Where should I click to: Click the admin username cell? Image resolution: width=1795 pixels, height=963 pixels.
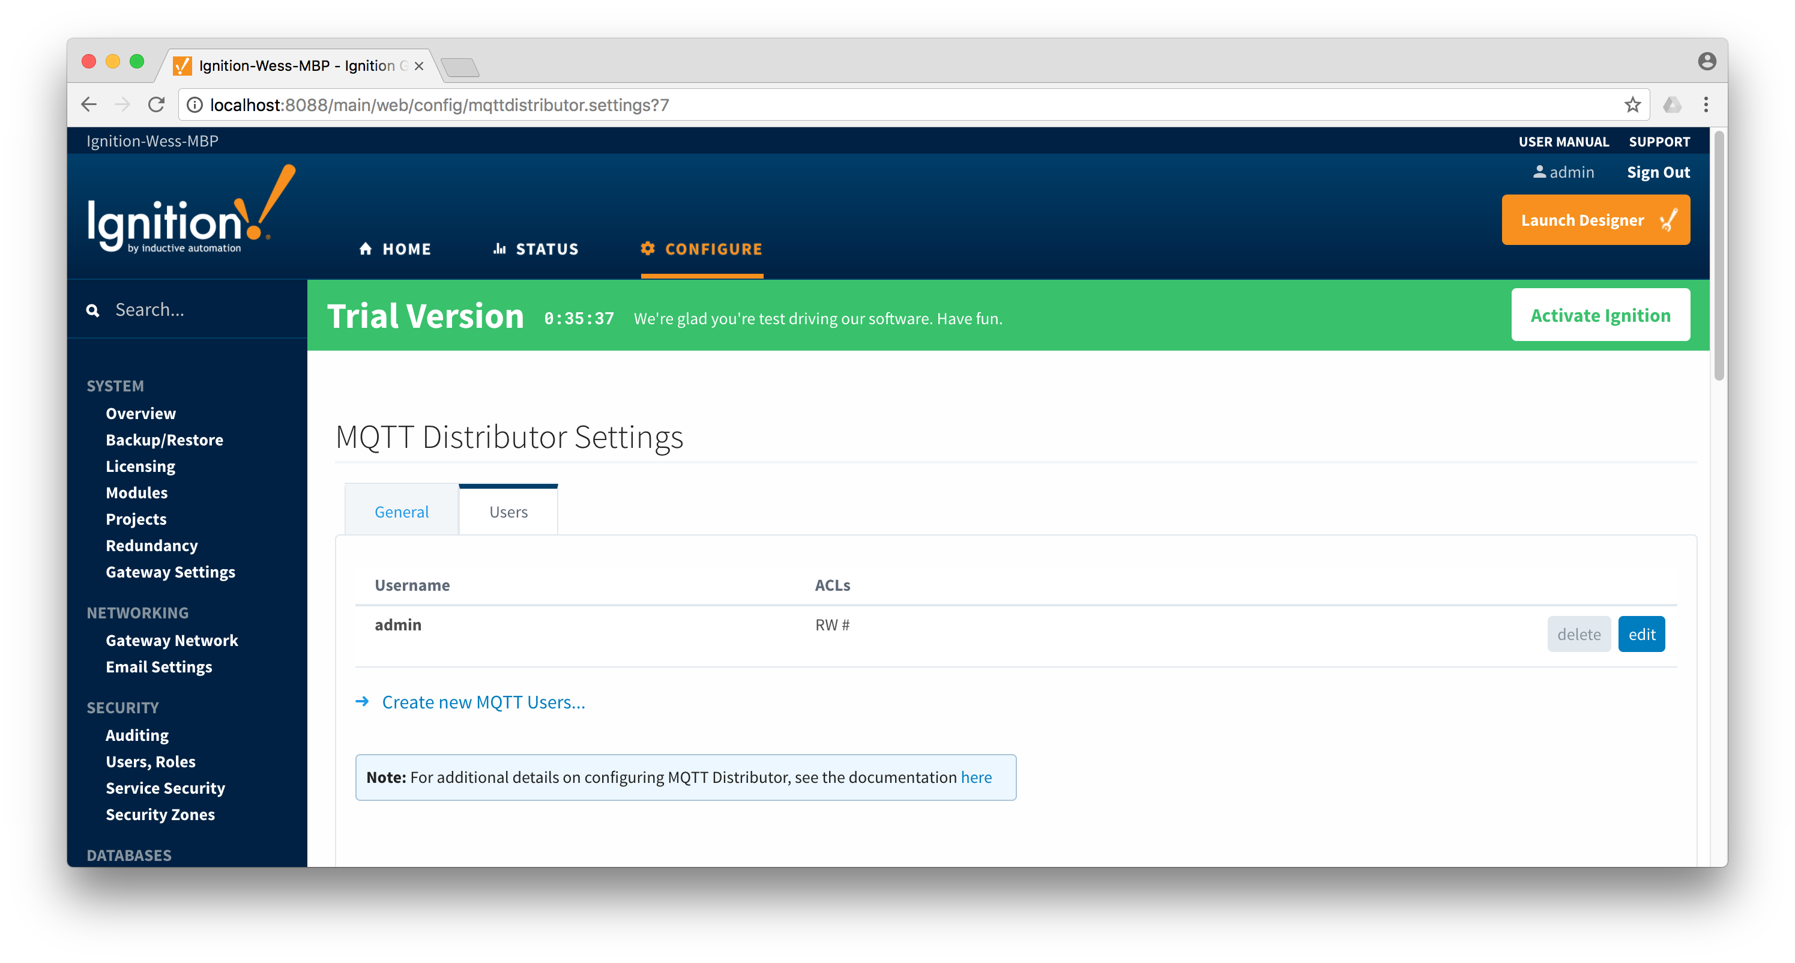(398, 624)
